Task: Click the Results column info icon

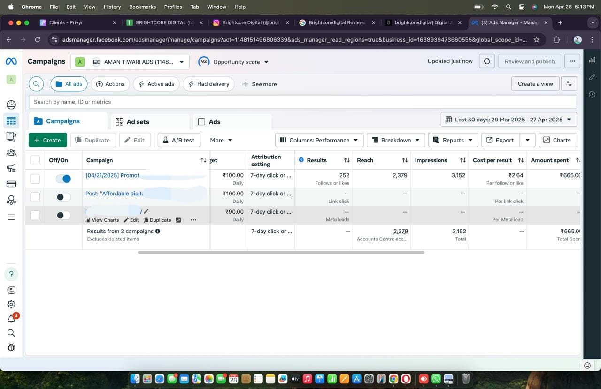Action: click(x=301, y=160)
